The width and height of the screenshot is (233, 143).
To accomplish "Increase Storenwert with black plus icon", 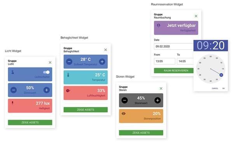I will (x=158, y=101).
